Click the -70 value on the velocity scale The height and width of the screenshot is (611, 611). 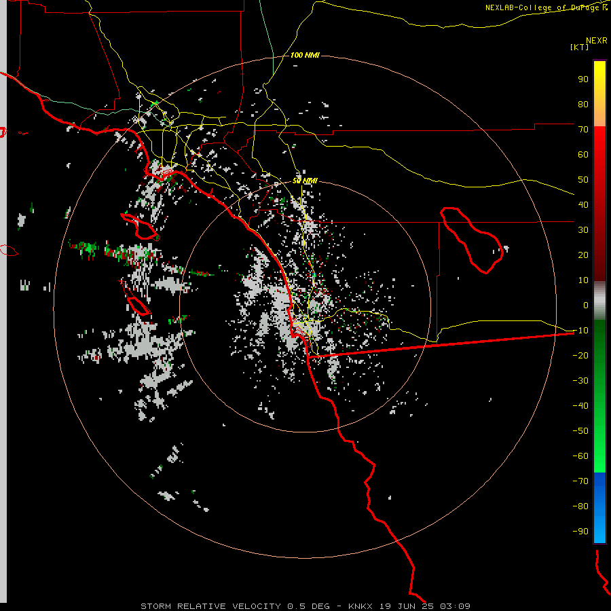coord(580,481)
